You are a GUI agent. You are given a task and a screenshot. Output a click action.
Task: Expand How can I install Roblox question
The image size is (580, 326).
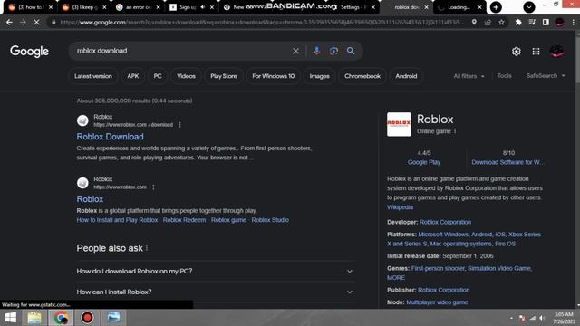tap(215, 292)
